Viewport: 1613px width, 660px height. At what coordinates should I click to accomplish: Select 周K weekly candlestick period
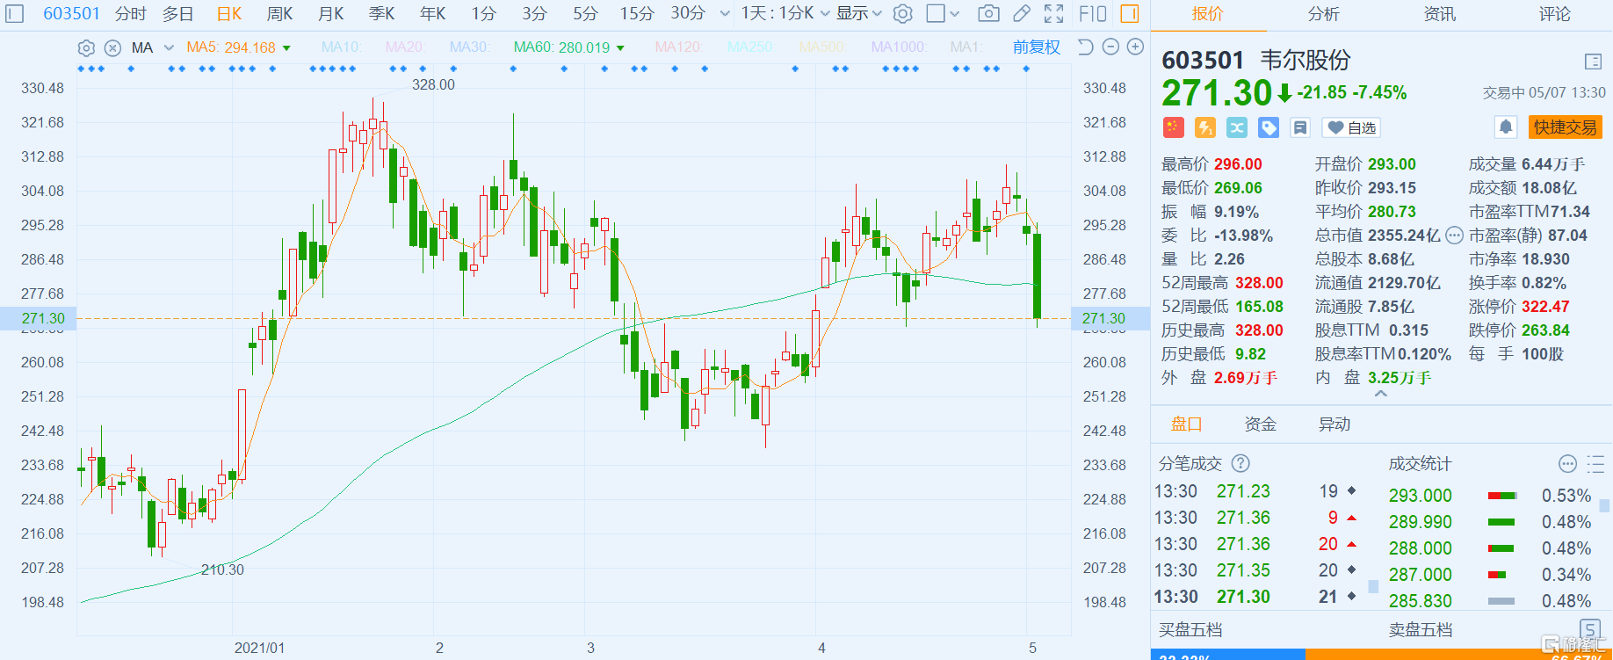[x=279, y=13]
